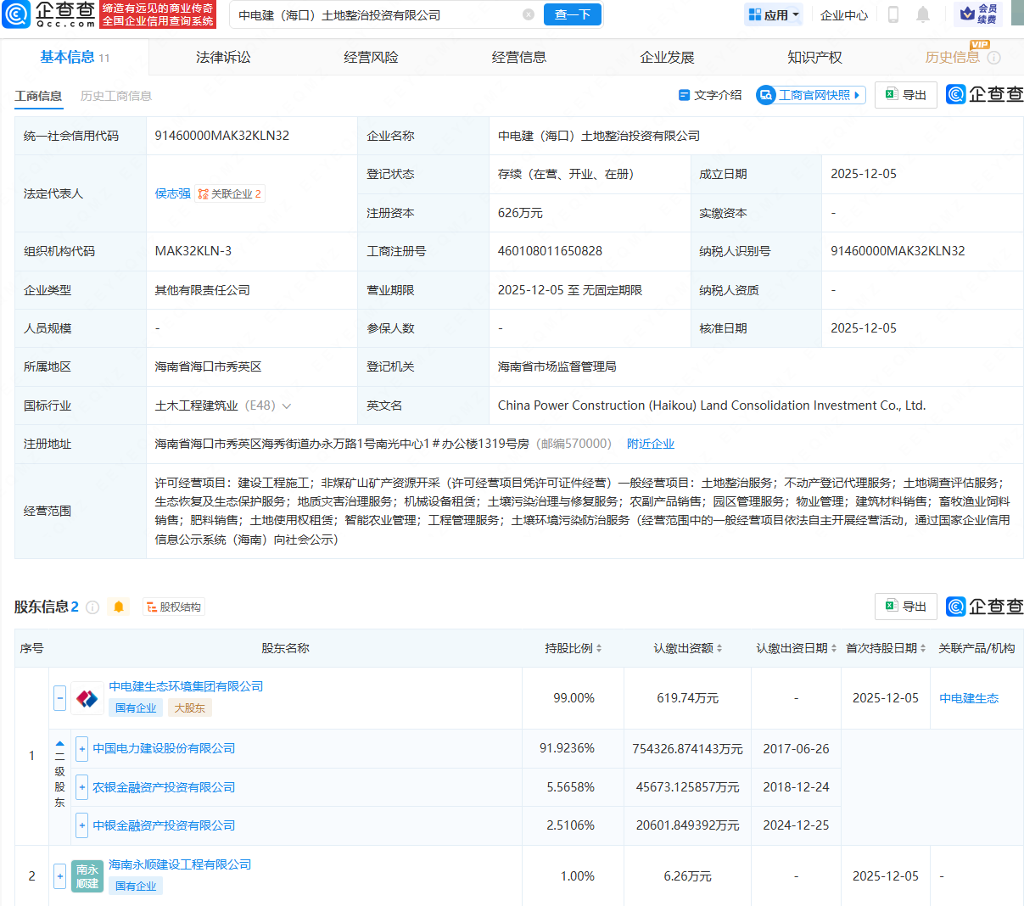Click the shareholder info monitoring bell
The image size is (1024, 906).
tap(119, 607)
